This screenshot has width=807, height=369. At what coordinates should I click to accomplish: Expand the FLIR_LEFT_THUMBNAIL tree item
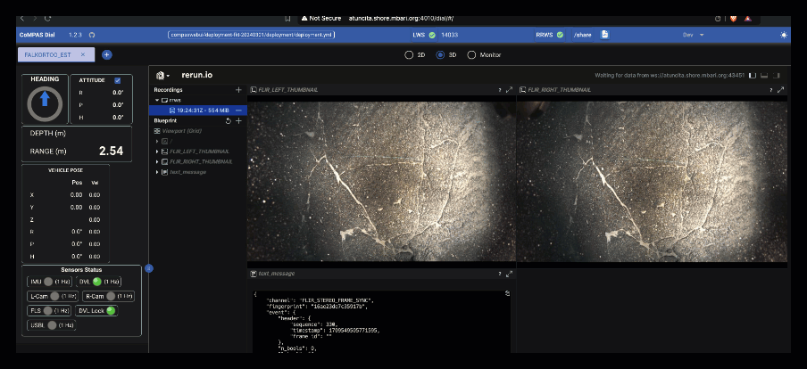click(x=158, y=151)
